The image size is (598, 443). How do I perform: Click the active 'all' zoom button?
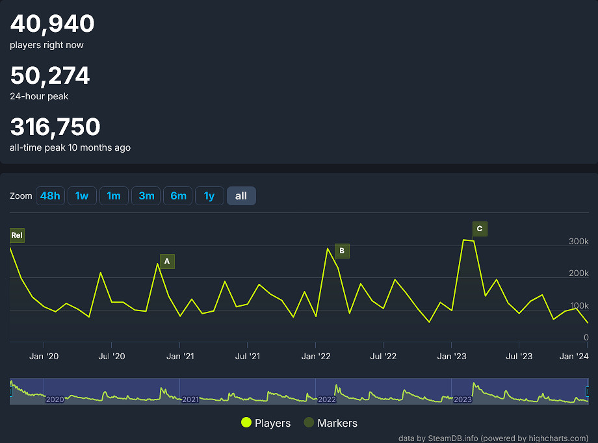coord(241,196)
